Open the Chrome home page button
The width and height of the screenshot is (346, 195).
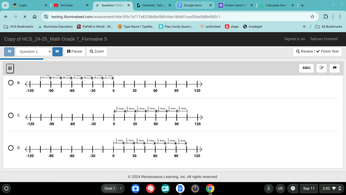(x=35, y=17)
